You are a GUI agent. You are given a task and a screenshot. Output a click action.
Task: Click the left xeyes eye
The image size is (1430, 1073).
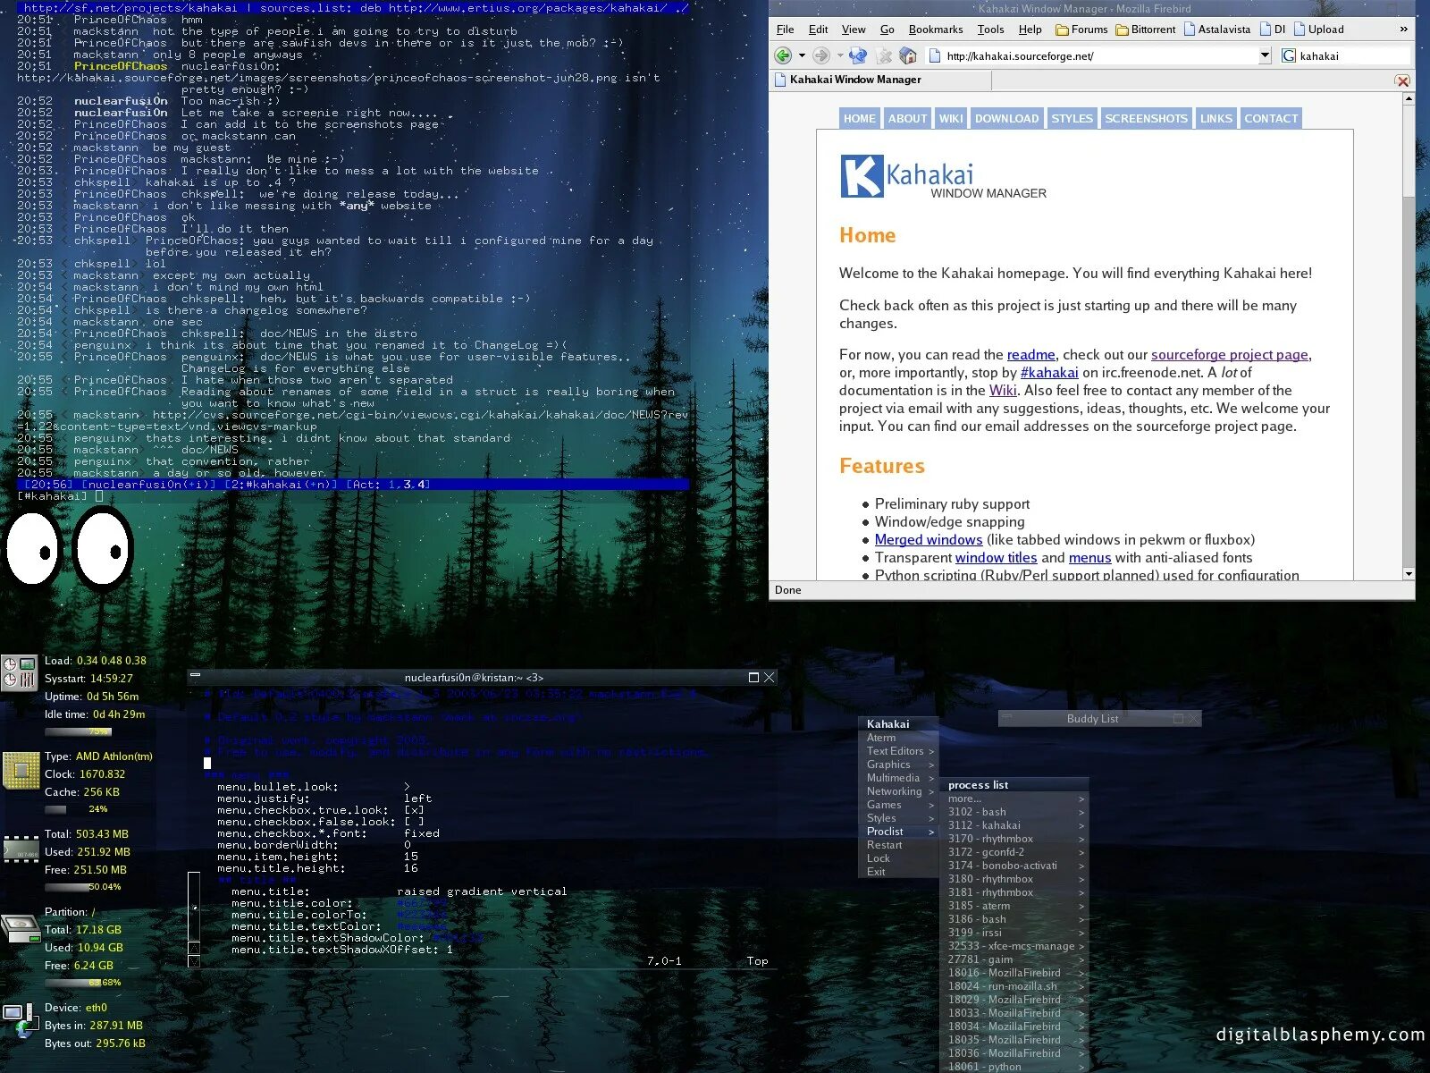32,548
